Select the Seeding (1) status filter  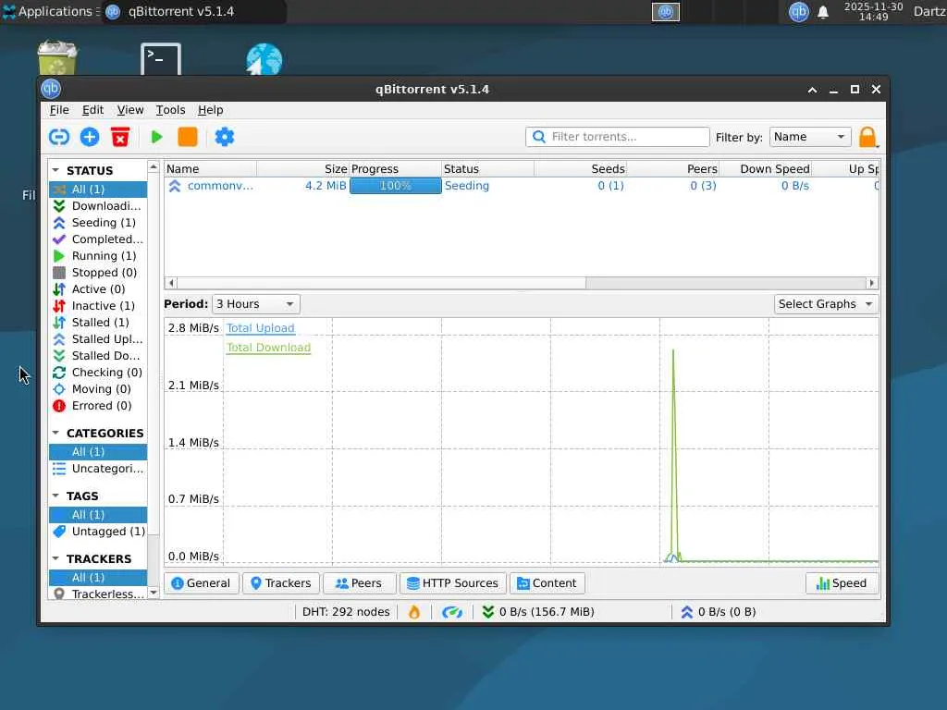pos(97,223)
